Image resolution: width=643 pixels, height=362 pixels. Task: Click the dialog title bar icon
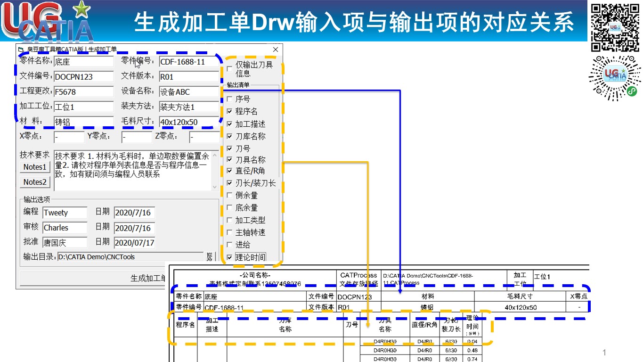(20, 49)
